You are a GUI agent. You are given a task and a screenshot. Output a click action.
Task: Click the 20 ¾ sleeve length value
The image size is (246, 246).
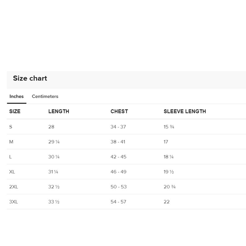169,187
